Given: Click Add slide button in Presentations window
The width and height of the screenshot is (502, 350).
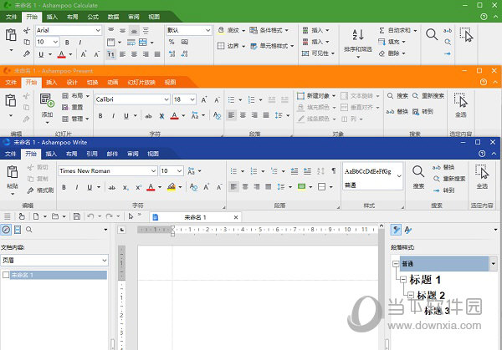Looking at the screenshot, I should [x=47, y=108].
